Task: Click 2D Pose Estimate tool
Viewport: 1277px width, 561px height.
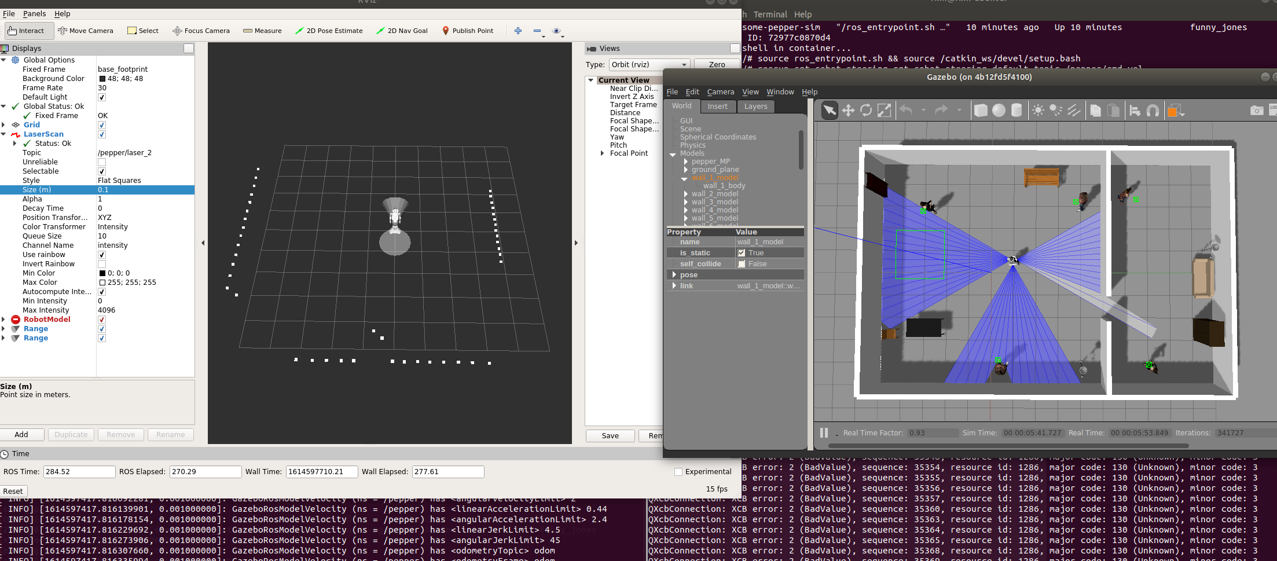Action: click(329, 31)
